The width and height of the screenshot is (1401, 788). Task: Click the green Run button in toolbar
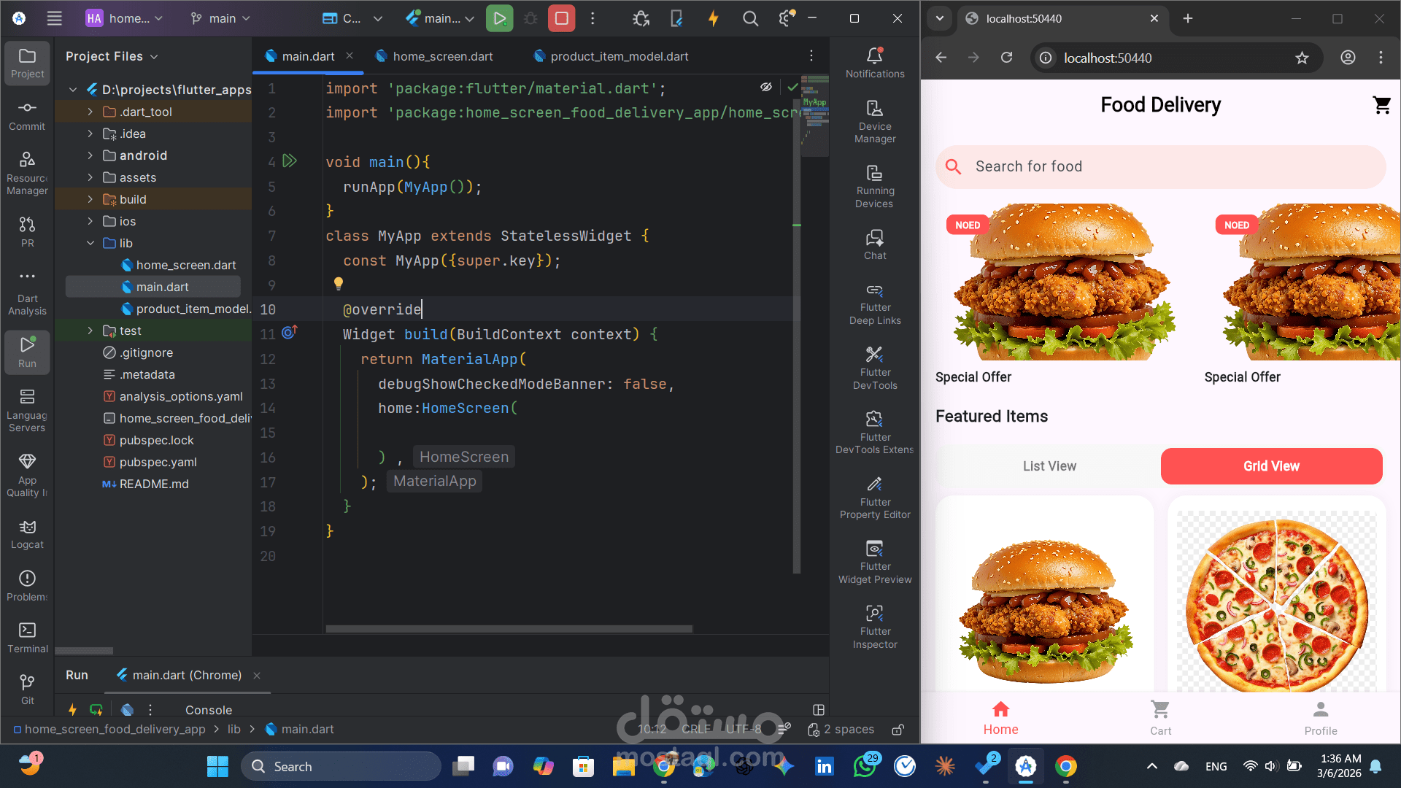click(499, 18)
